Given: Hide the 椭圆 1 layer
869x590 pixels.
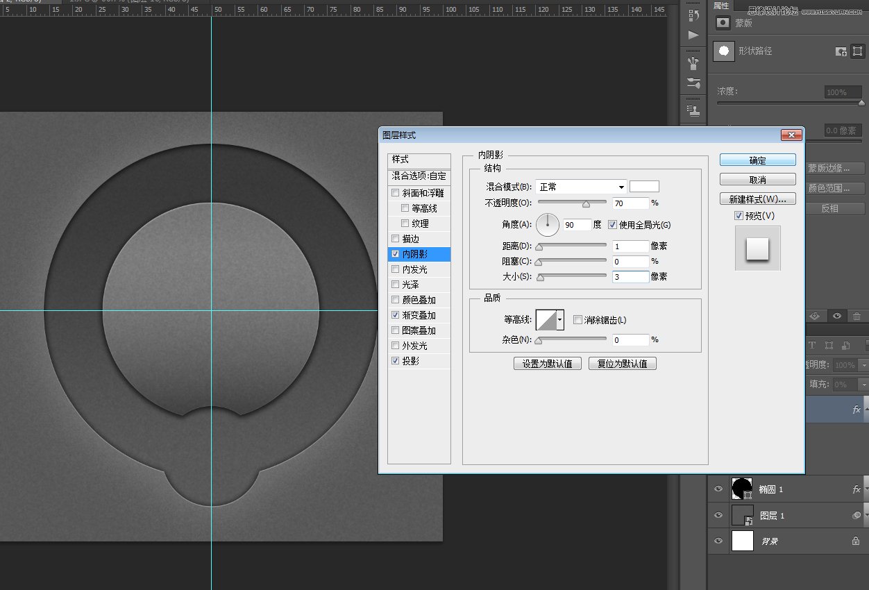Looking at the screenshot, I should [718, 489].
